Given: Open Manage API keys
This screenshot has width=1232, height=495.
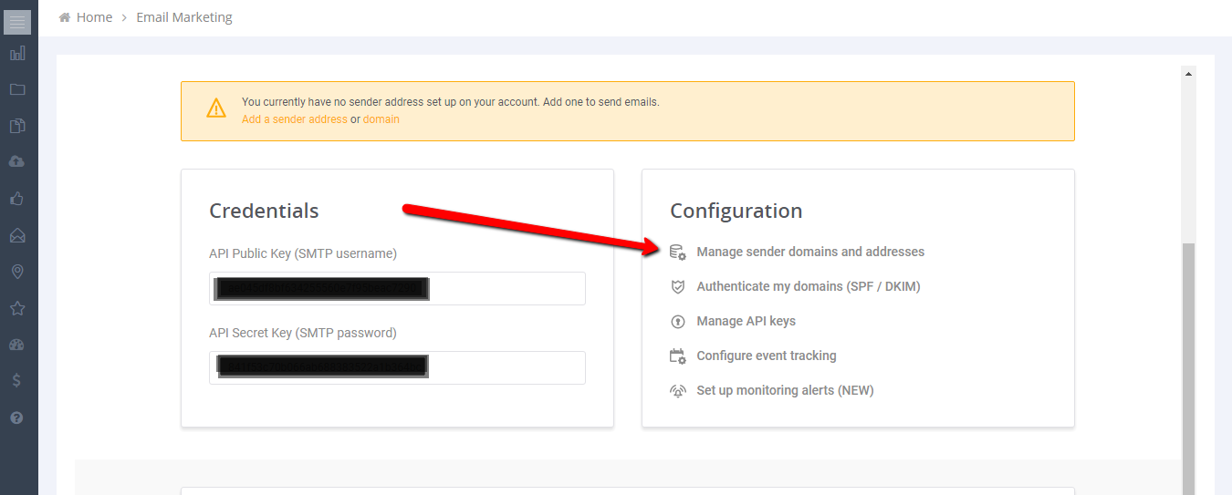Looking at the screenshot, I should pos(746,321).
